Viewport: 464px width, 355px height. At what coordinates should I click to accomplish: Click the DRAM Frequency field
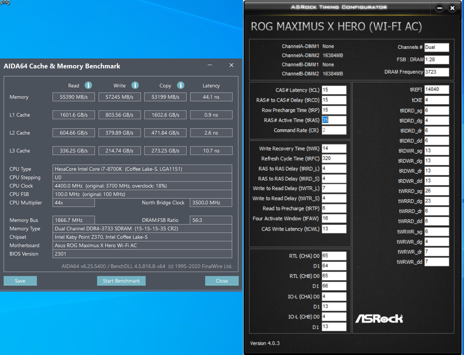(x=437, y=72)
